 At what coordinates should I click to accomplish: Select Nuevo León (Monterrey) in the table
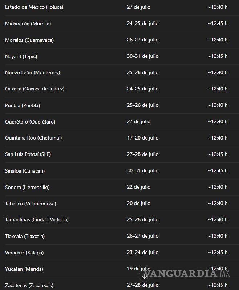tap(33, 72)
